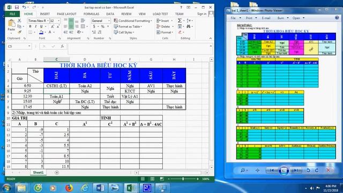Switch to the INSERT tab
The width and height of the screenshot is (343, 193).
tap(45, 14)
